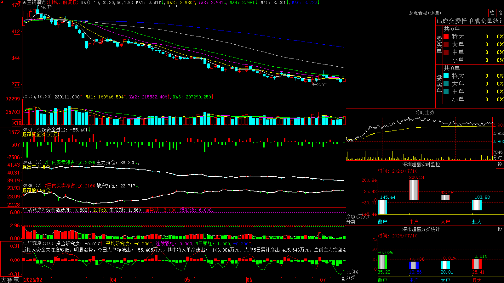Click the 中户 200.84 bar in 实时监控 chart

coord(414,190)
